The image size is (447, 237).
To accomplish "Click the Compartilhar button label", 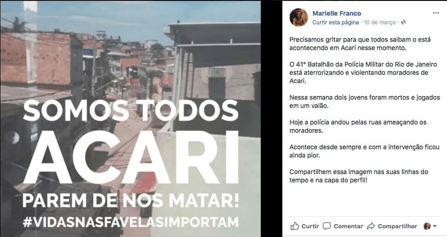I will coord(397,226).
